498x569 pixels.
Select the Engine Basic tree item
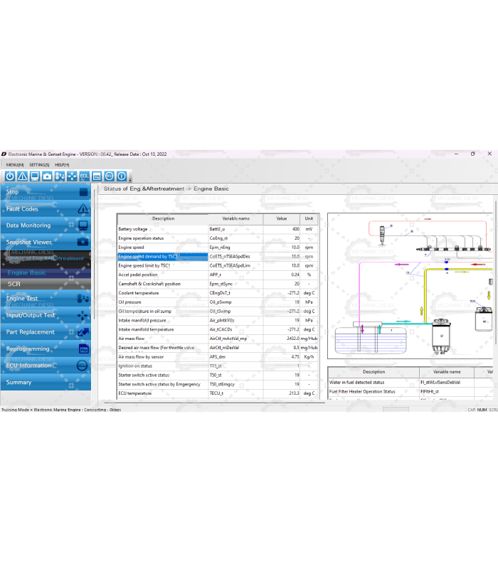tap(27, 272)
